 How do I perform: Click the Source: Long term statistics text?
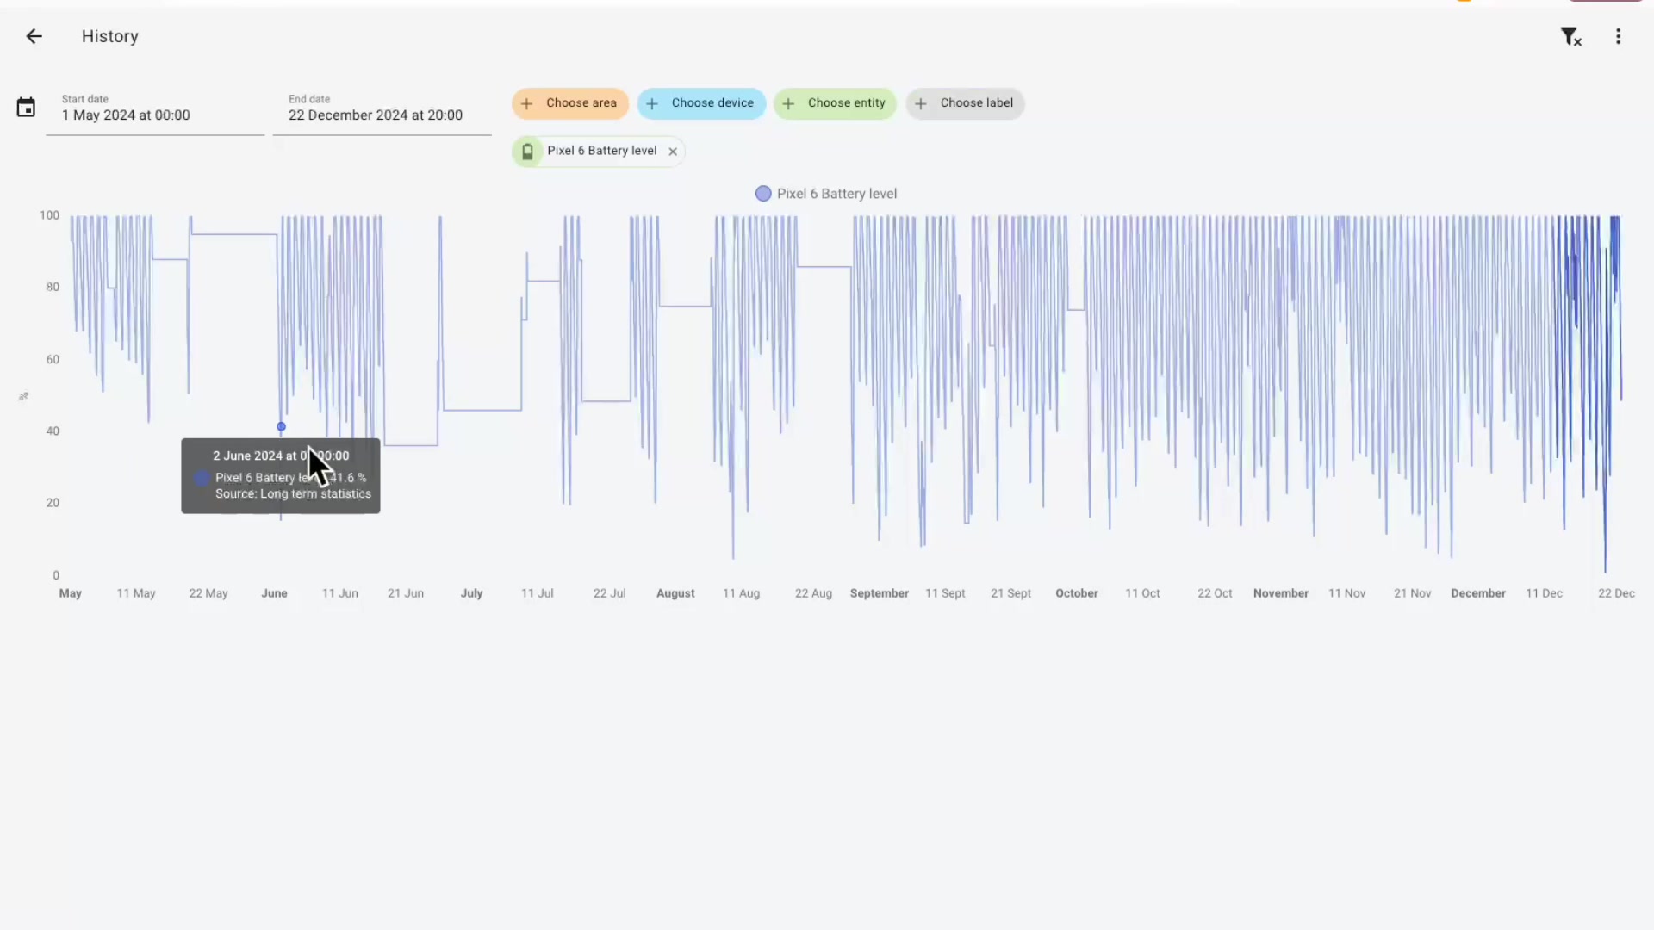pos(292,494)
